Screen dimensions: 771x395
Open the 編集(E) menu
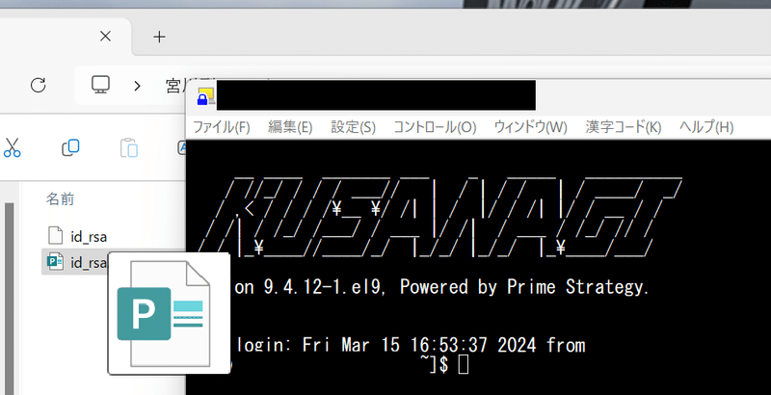[290, 127]
